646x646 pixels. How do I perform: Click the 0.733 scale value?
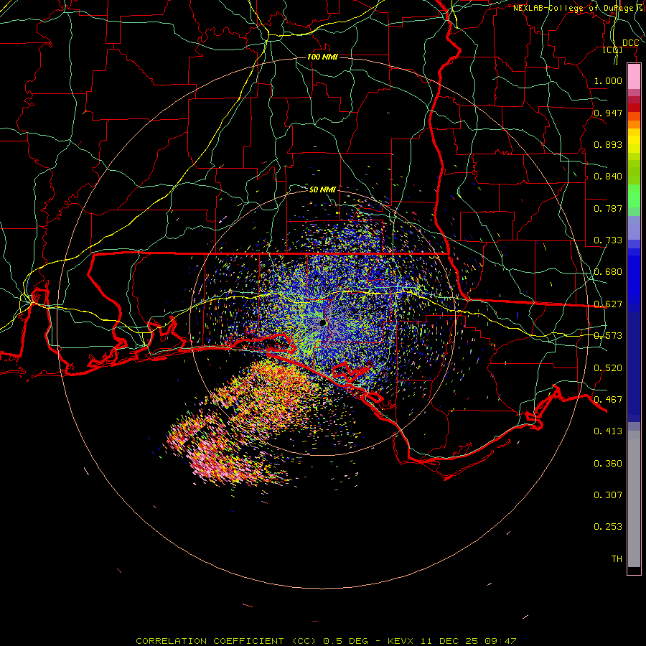click(608, 240)
